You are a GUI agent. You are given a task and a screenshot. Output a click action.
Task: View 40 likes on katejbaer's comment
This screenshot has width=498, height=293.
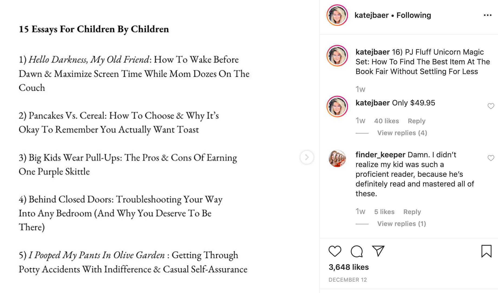386,121
